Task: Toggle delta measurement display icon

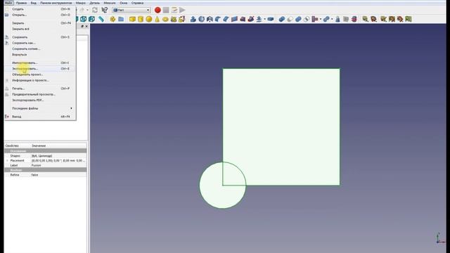Action: click(x=409, y=19)
